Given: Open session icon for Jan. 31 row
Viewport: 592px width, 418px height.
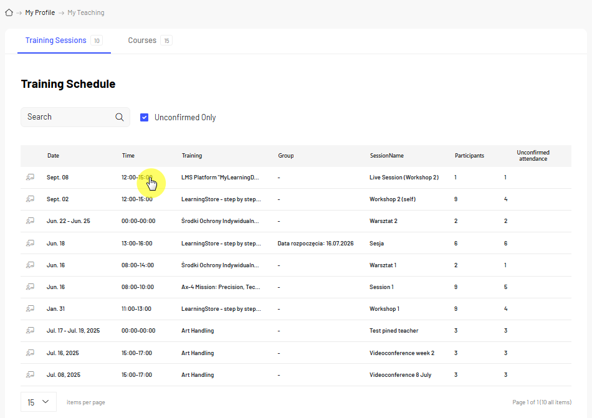Looking at the screenshot, I should pos(30,309).
